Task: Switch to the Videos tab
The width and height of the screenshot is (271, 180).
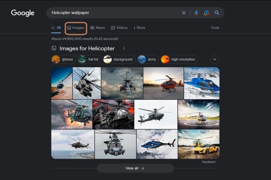Action: (x=119, y=28)
